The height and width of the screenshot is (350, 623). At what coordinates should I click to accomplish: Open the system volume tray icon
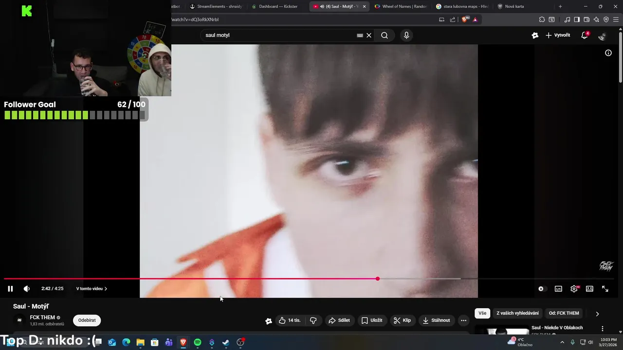click(x=590, y=342)
